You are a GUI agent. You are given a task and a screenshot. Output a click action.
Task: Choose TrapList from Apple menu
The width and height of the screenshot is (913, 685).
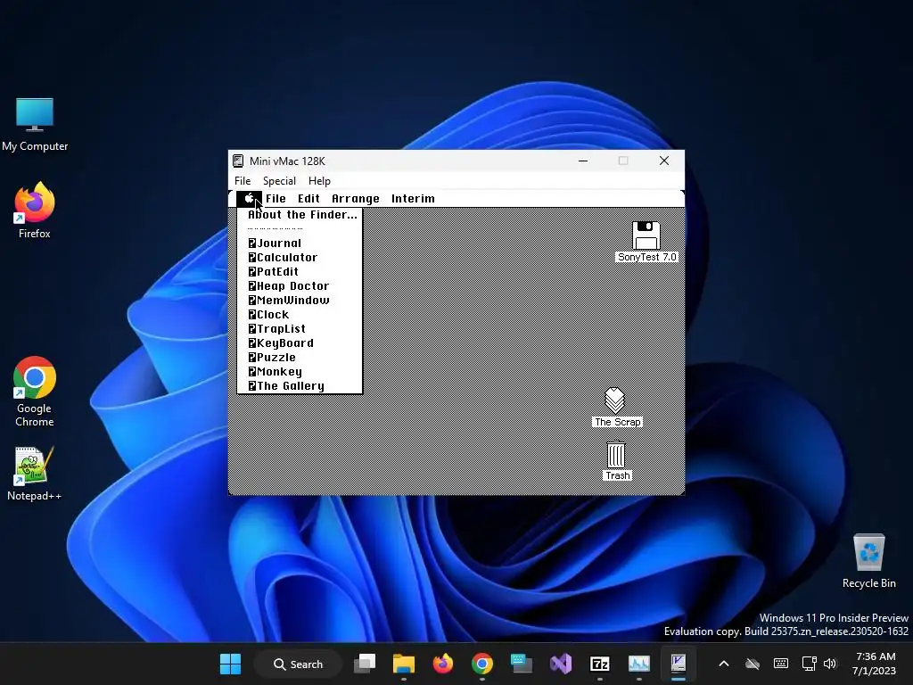pos(300,329)
